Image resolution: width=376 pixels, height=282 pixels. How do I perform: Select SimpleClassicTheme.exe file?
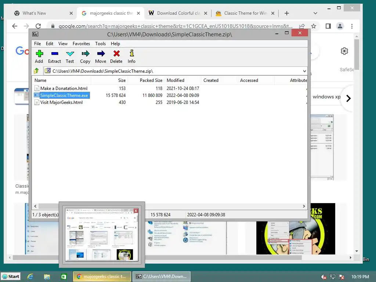(x=62, y=95)
